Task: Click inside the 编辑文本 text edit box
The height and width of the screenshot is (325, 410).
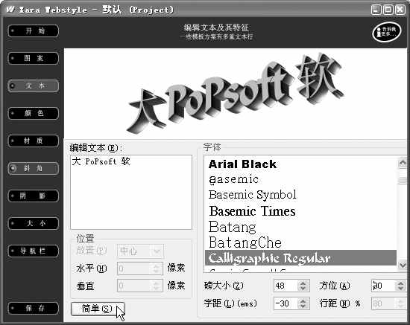Action: tap(131, 192)
